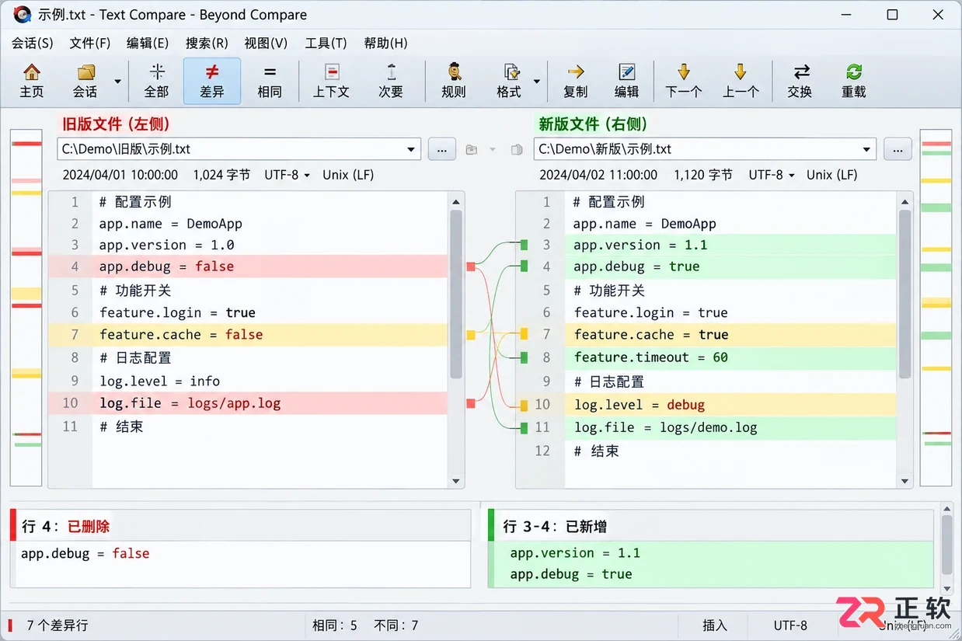
Task: Go to 主页 home toolbar button
Action: point(32,81)
